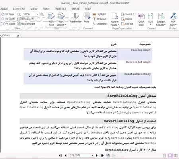The height and width of the screenshot is (159, 179).
Task: Switch to facing pages layout
Action: click(175, 155)
